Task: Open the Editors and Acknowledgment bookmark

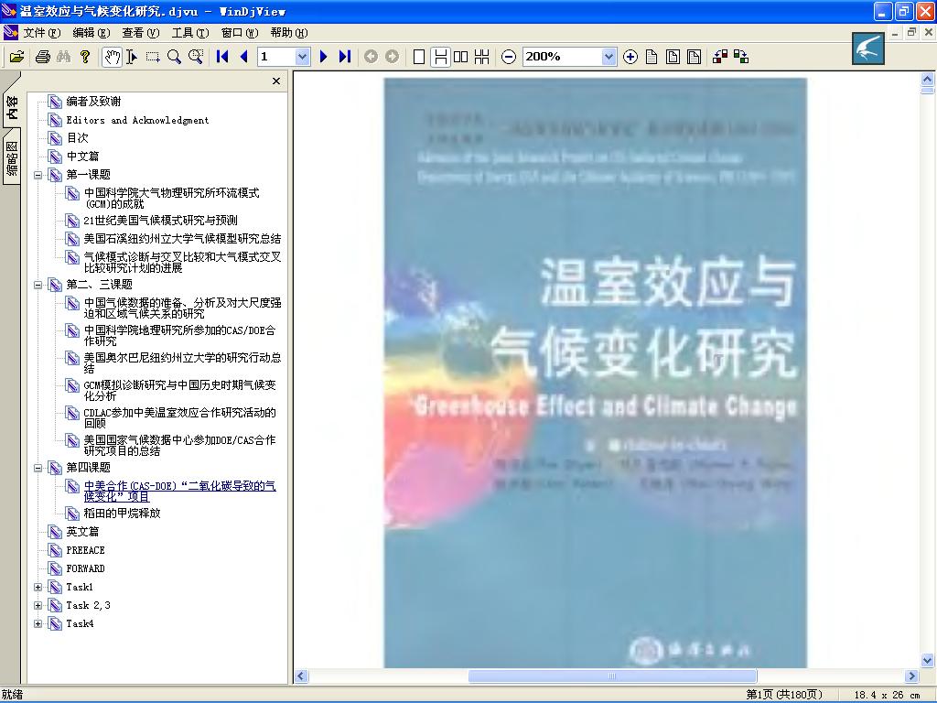Action: pos(137,120)
